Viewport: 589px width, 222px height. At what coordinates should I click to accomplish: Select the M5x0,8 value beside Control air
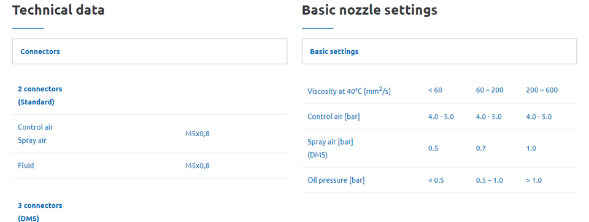[198, 134]
